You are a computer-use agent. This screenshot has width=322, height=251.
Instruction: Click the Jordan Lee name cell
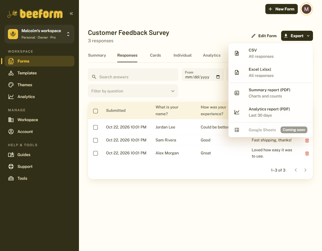165,127
